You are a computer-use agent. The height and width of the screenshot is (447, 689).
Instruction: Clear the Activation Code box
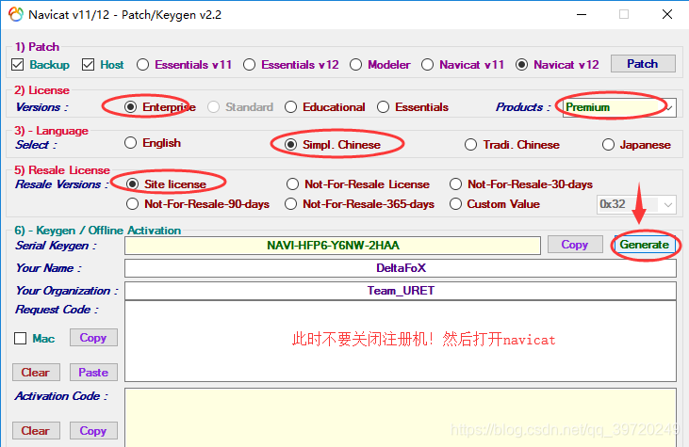tap(36, 431)
